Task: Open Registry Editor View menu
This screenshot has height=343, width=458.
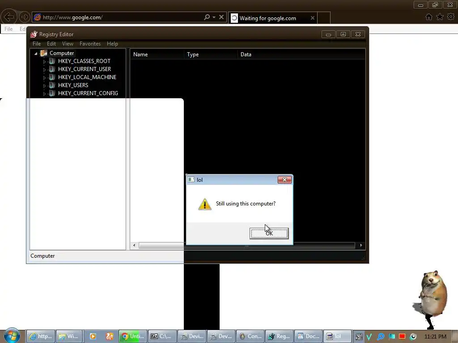Action: coord(68,44)
